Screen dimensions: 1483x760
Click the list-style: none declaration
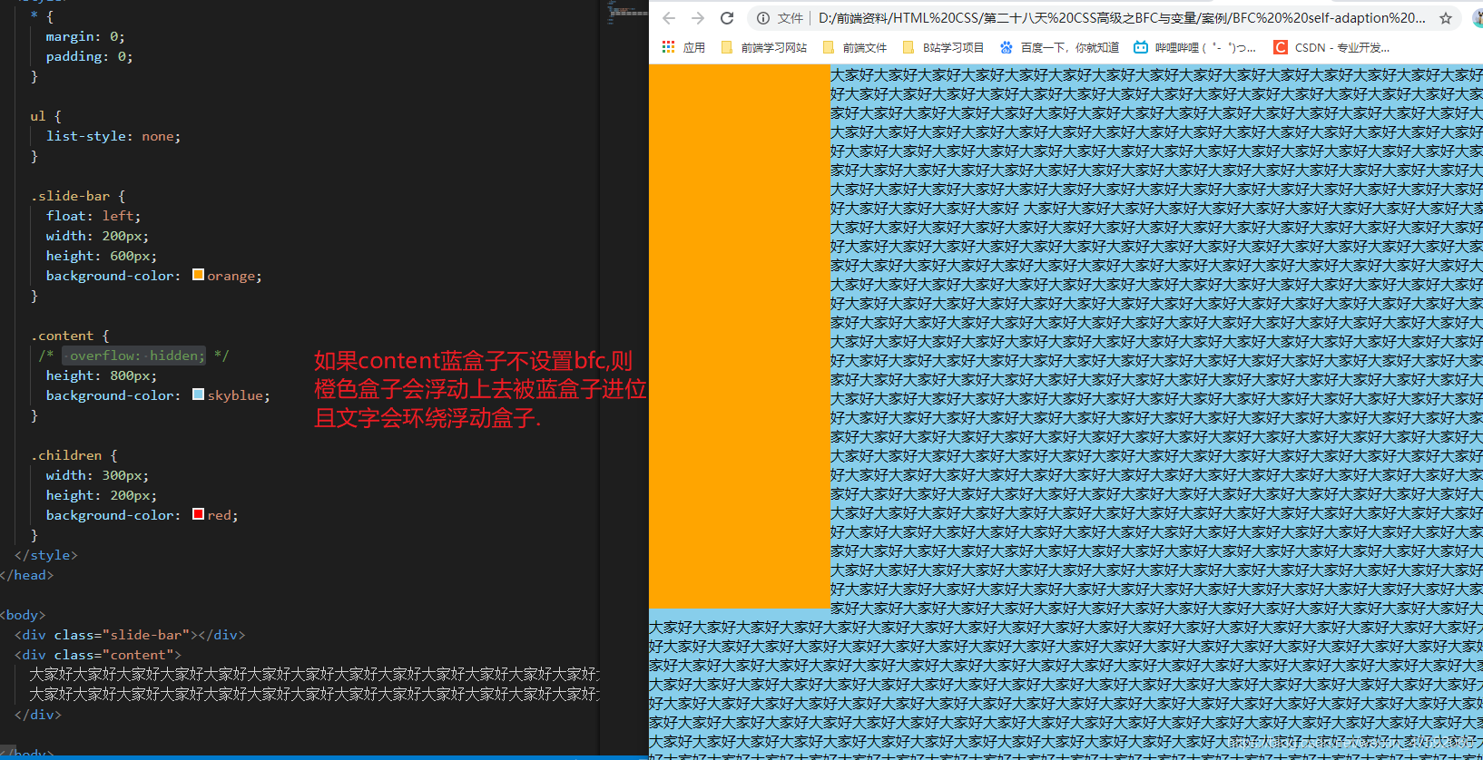pyautogui.click(x=113, y=136)
